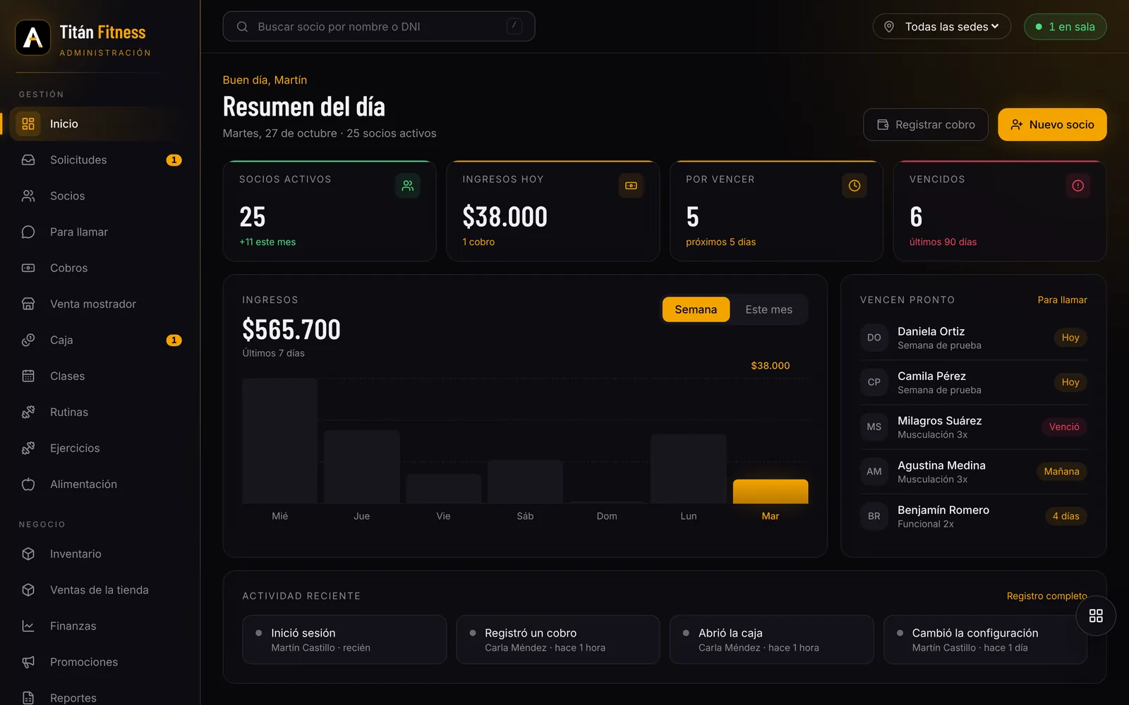
Task: Switch income chart to Semana
Action: (696, 309)
